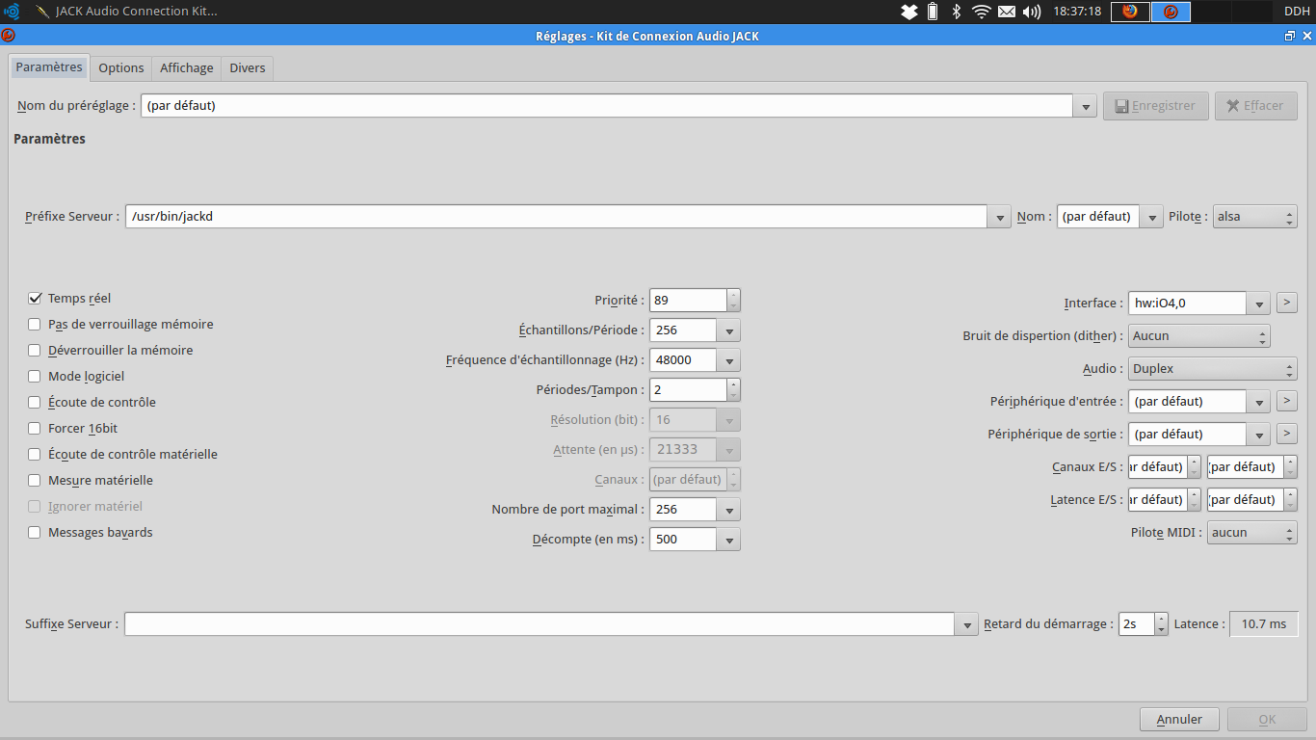This screenshot has height=740, width=1316.
Task: Open the DDH user menu
Action: pyautogui.click(x=1297, y=12)
